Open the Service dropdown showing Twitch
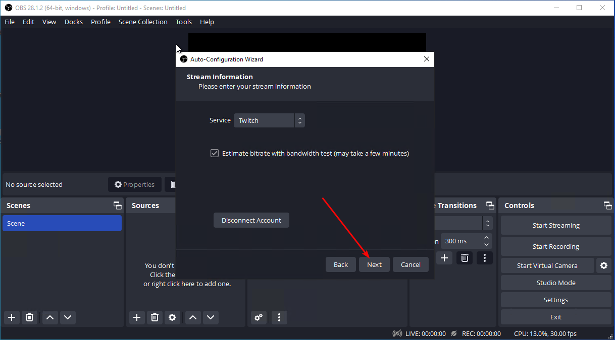Screen dimensions: 615x340 [x=269, y=120]
